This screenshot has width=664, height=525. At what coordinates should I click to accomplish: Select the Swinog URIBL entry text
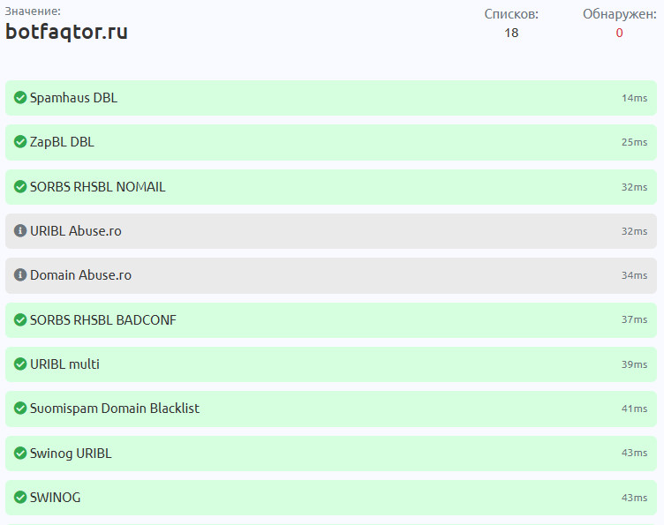tap(71, 453)
